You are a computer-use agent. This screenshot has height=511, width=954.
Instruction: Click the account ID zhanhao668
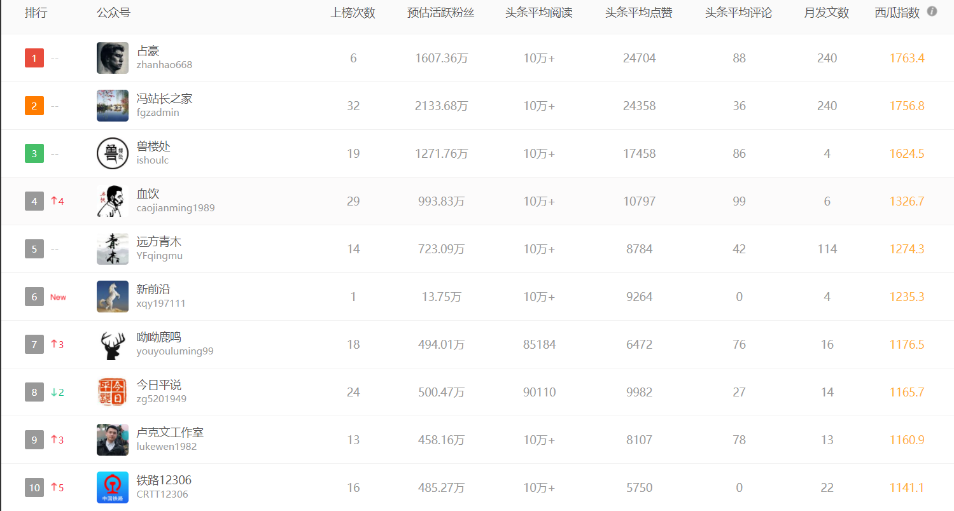pyautogui.click(x=164, y=65)
